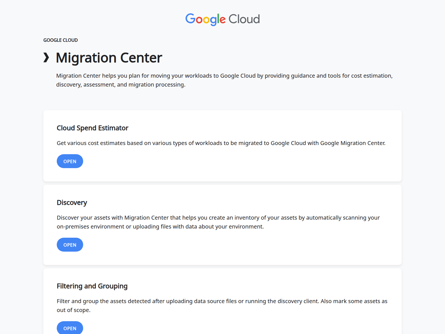This screenshot has width=445, height=334.
Task: Click the Filtering and Grouping heading
Action: [x=92, y=286]
